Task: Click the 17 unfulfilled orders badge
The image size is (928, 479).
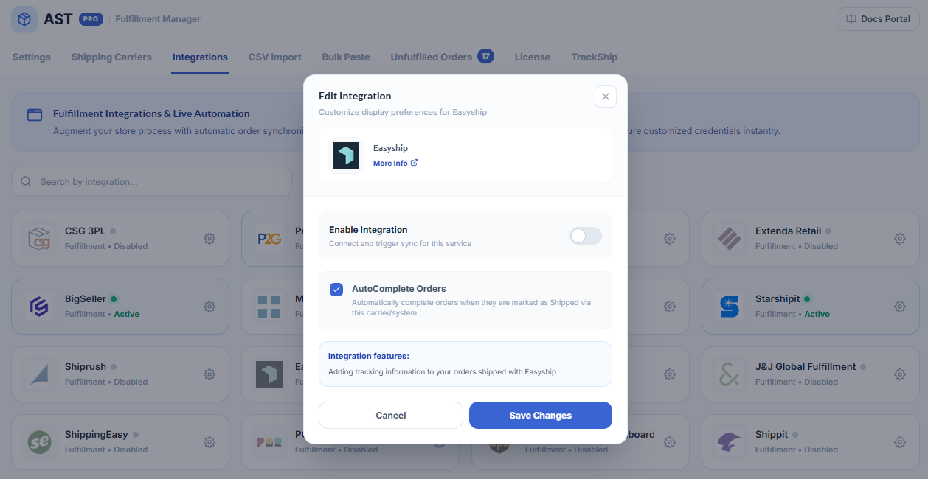Action: coord(485,56)
